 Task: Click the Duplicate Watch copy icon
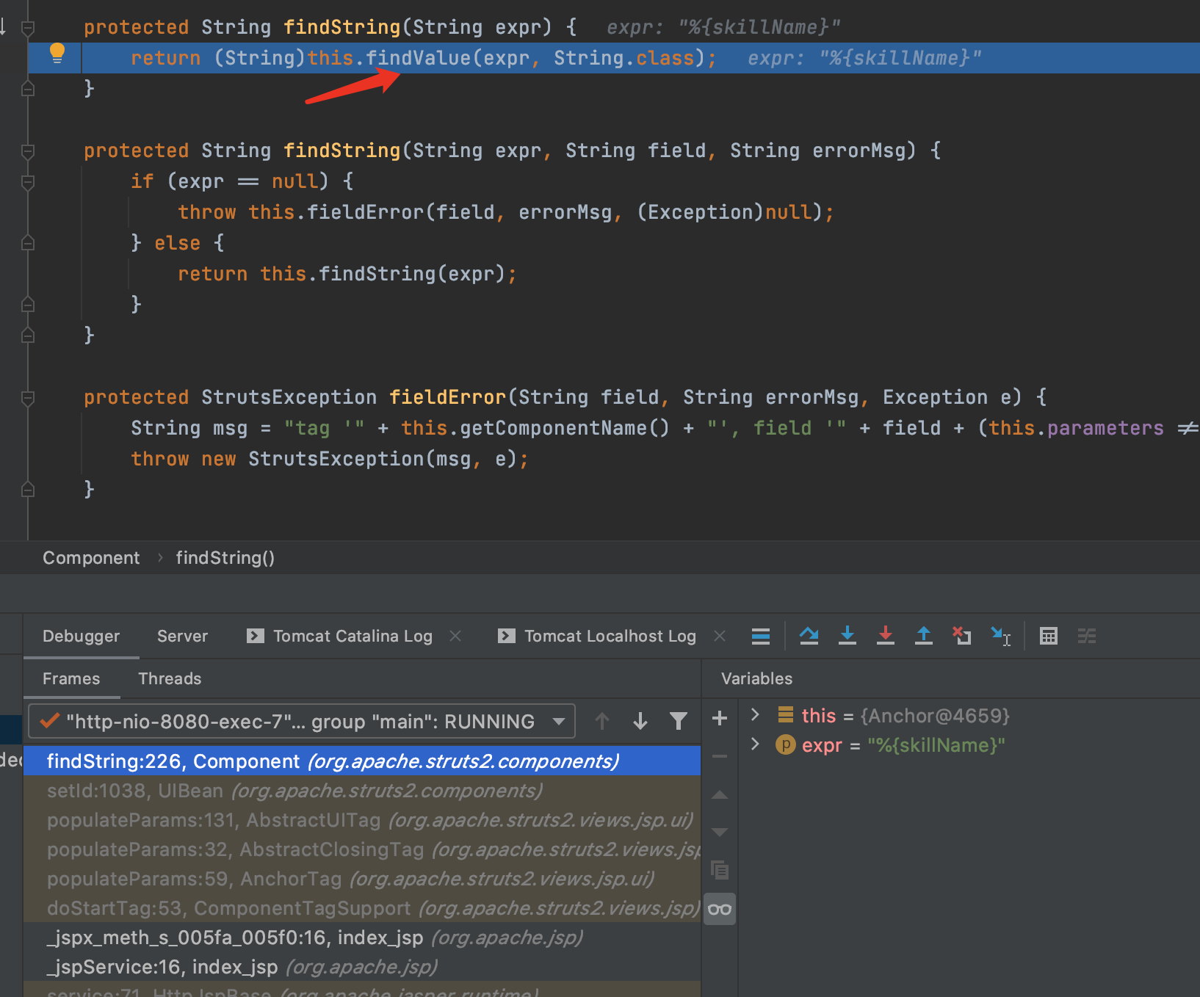click(720, 871)
